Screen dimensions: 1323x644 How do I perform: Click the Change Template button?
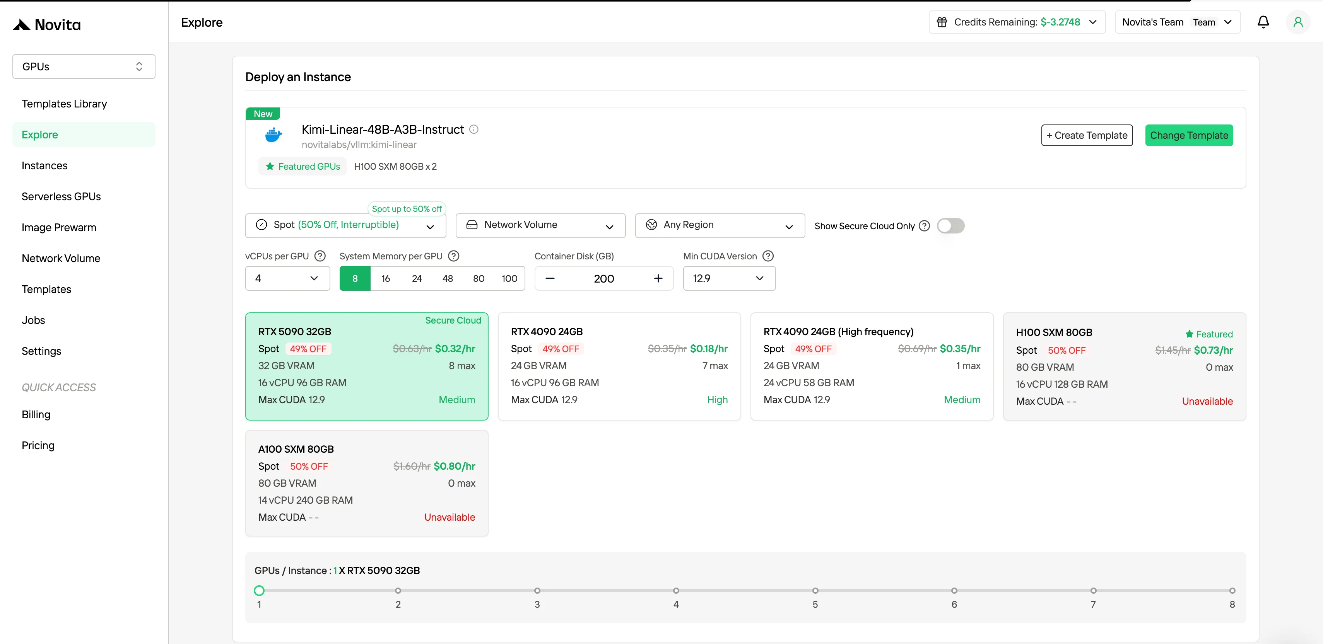(1188, 135)
